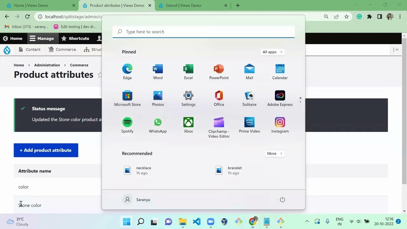The width and height of the screenshot is (407, 229).
Task: Toggle Drupal toolbar orientation
Action: point(396,49)
